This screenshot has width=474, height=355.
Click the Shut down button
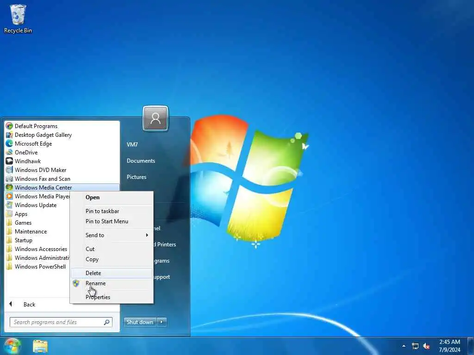click(x=140, y=322)
